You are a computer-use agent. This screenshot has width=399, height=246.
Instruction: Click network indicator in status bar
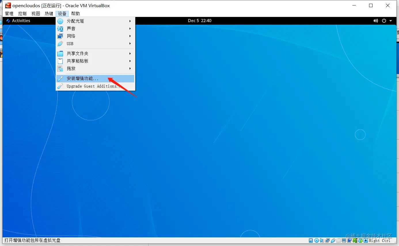point(327,241)
